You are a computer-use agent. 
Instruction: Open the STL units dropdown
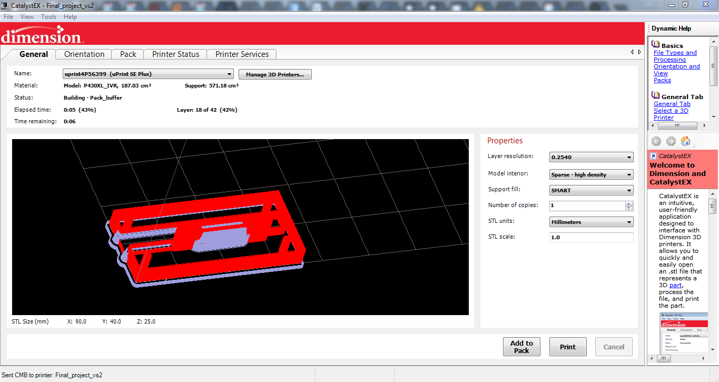click(591, 222)
